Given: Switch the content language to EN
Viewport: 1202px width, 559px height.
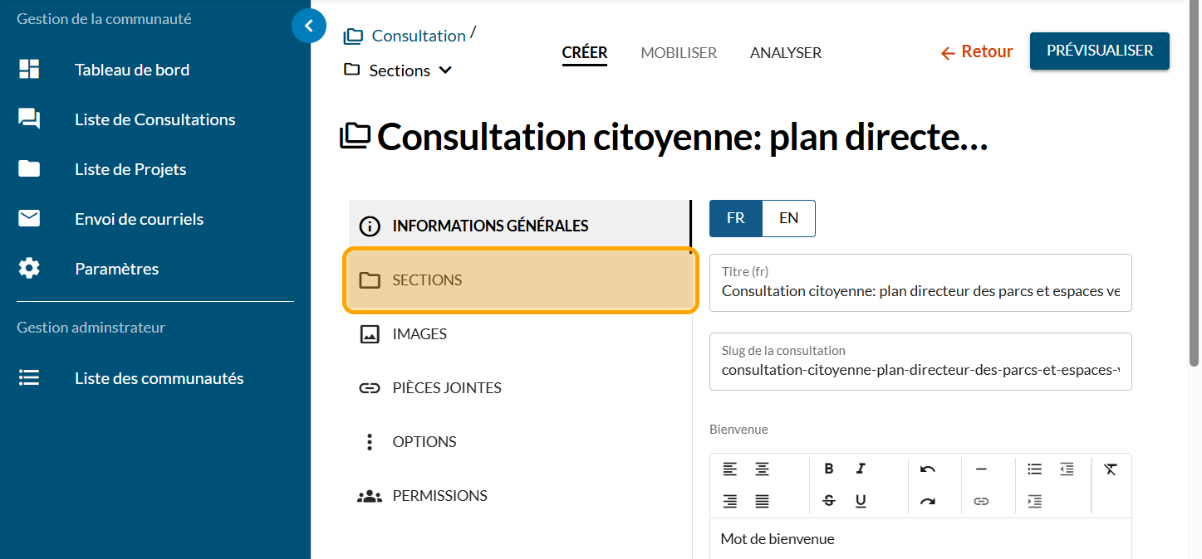Looking at the screenshot, I should click(x=788, y=218).
